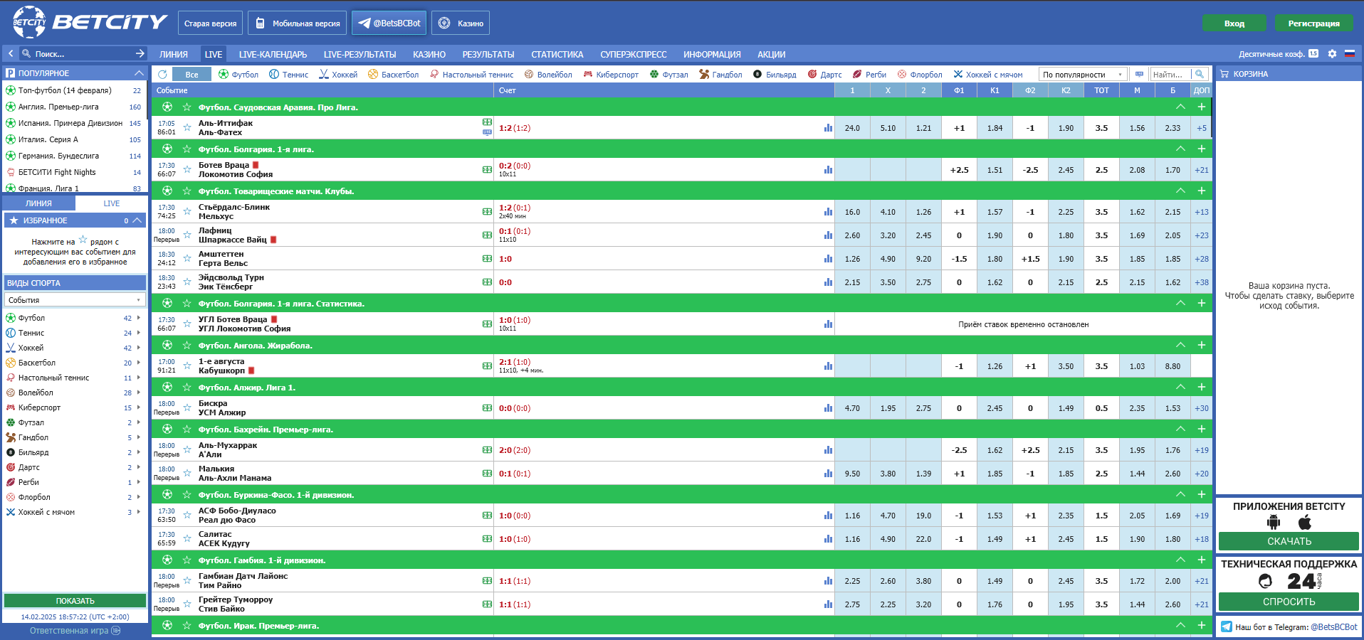Image resolution: width=1364 pixels, height=640 pixels.
Task: Open the pitch tracker icon for Стьёрдалс-Блинк
Action: coord(487,212)
